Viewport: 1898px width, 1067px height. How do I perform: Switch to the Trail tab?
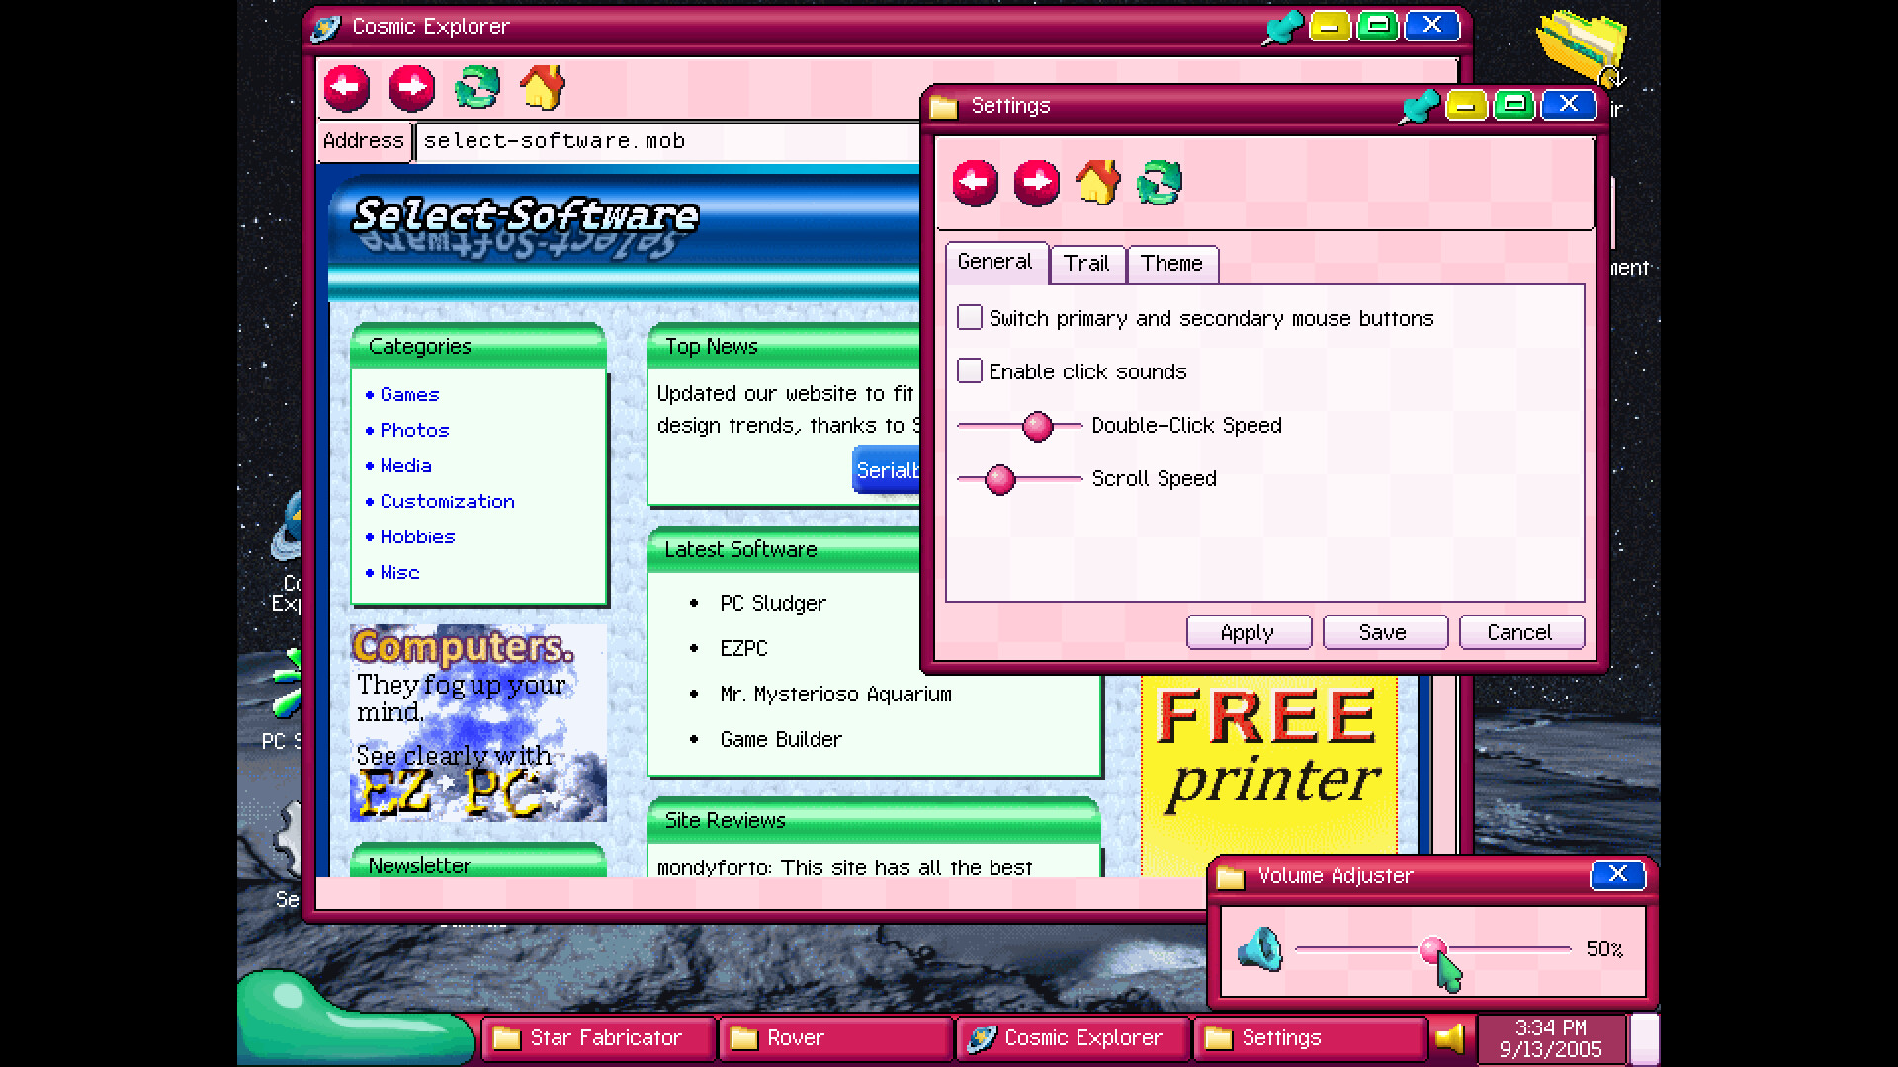pos(1086,263)
